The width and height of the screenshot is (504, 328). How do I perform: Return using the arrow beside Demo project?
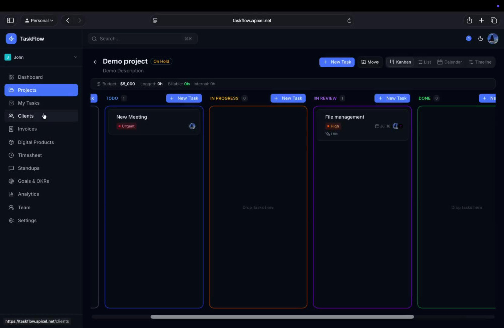[x=95, y=62]
